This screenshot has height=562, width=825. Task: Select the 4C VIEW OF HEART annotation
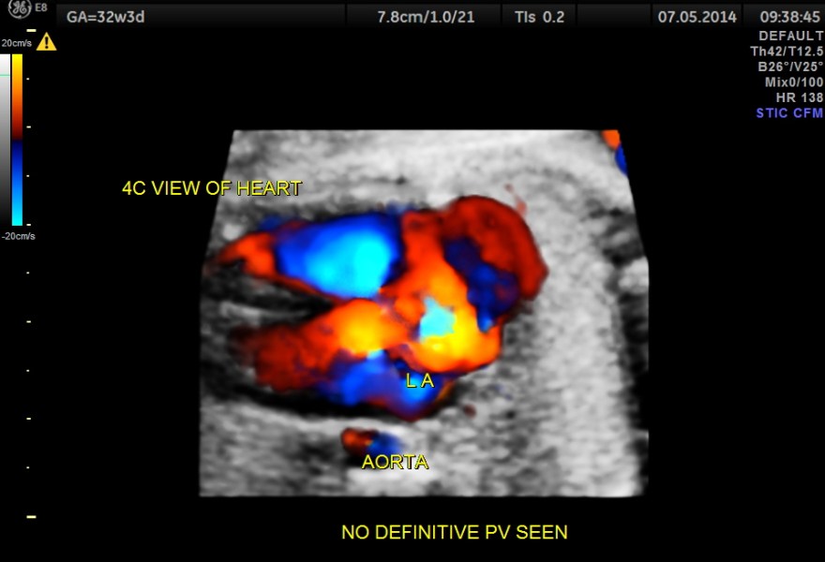point(211,187)
